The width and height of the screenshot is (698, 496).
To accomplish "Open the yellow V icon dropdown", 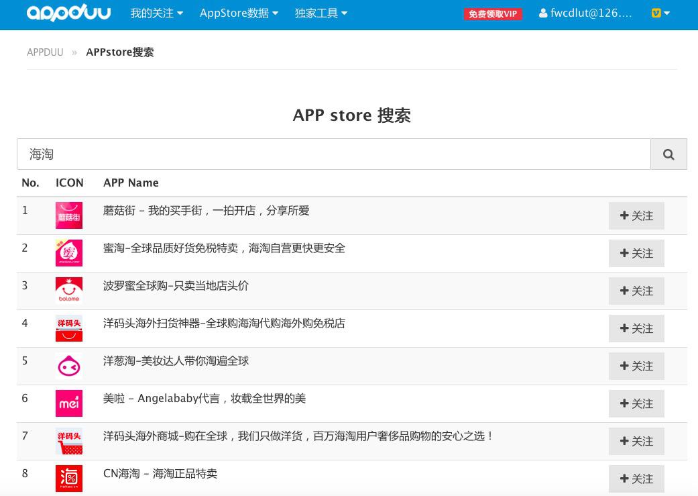I will [x=660, y=13].
